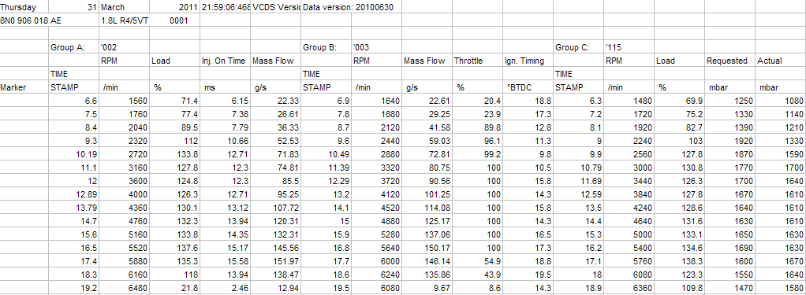The image size is (806, 295).
Task: Select requested pressure 1250
Action: [730, 101]
